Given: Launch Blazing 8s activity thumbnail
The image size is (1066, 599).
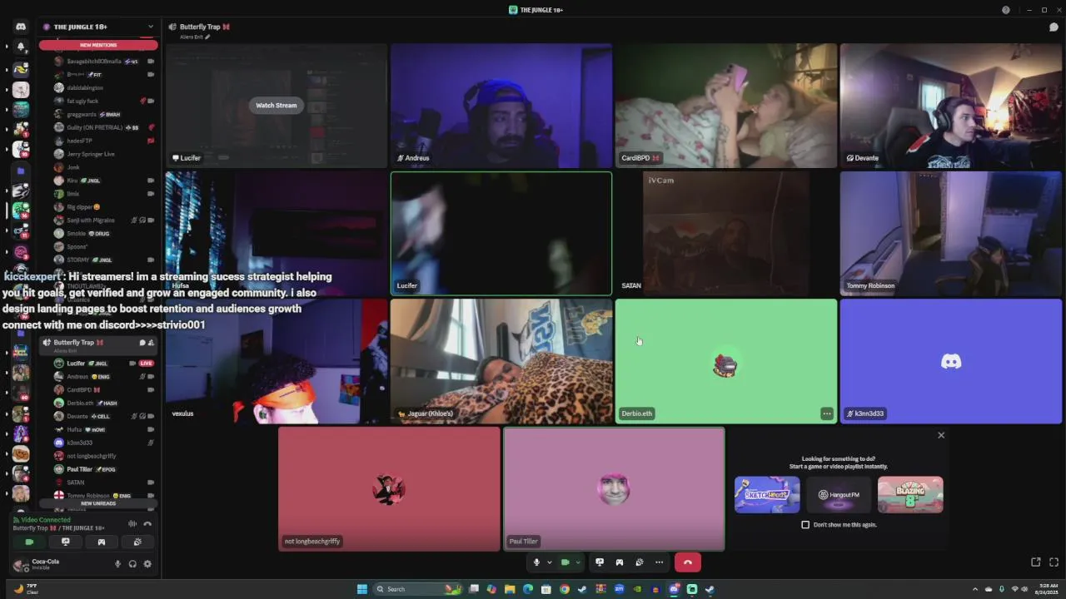Looking at the screenshot, I should 910,494.
